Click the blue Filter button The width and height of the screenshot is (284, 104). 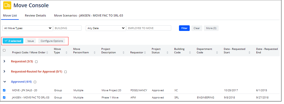coord(184,28)
